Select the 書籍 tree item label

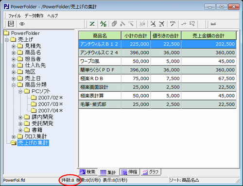[x=37, y=130]
